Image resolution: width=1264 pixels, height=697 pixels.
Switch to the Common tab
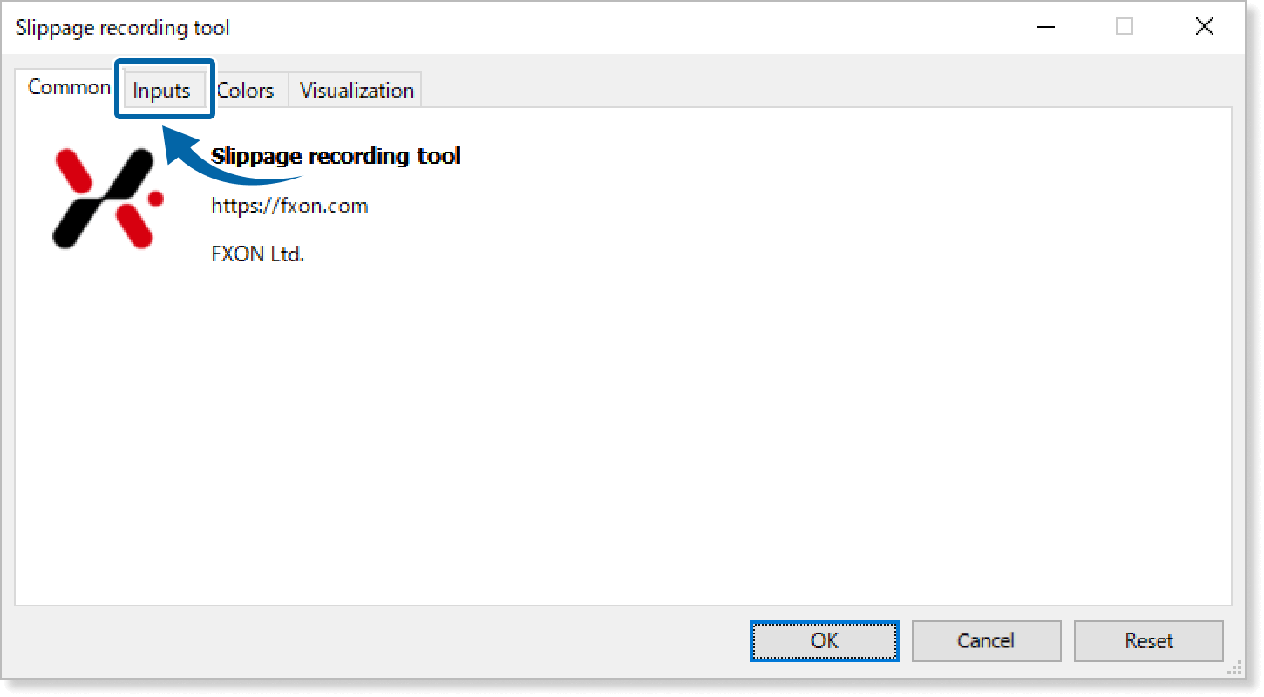[x=68, y=88]
